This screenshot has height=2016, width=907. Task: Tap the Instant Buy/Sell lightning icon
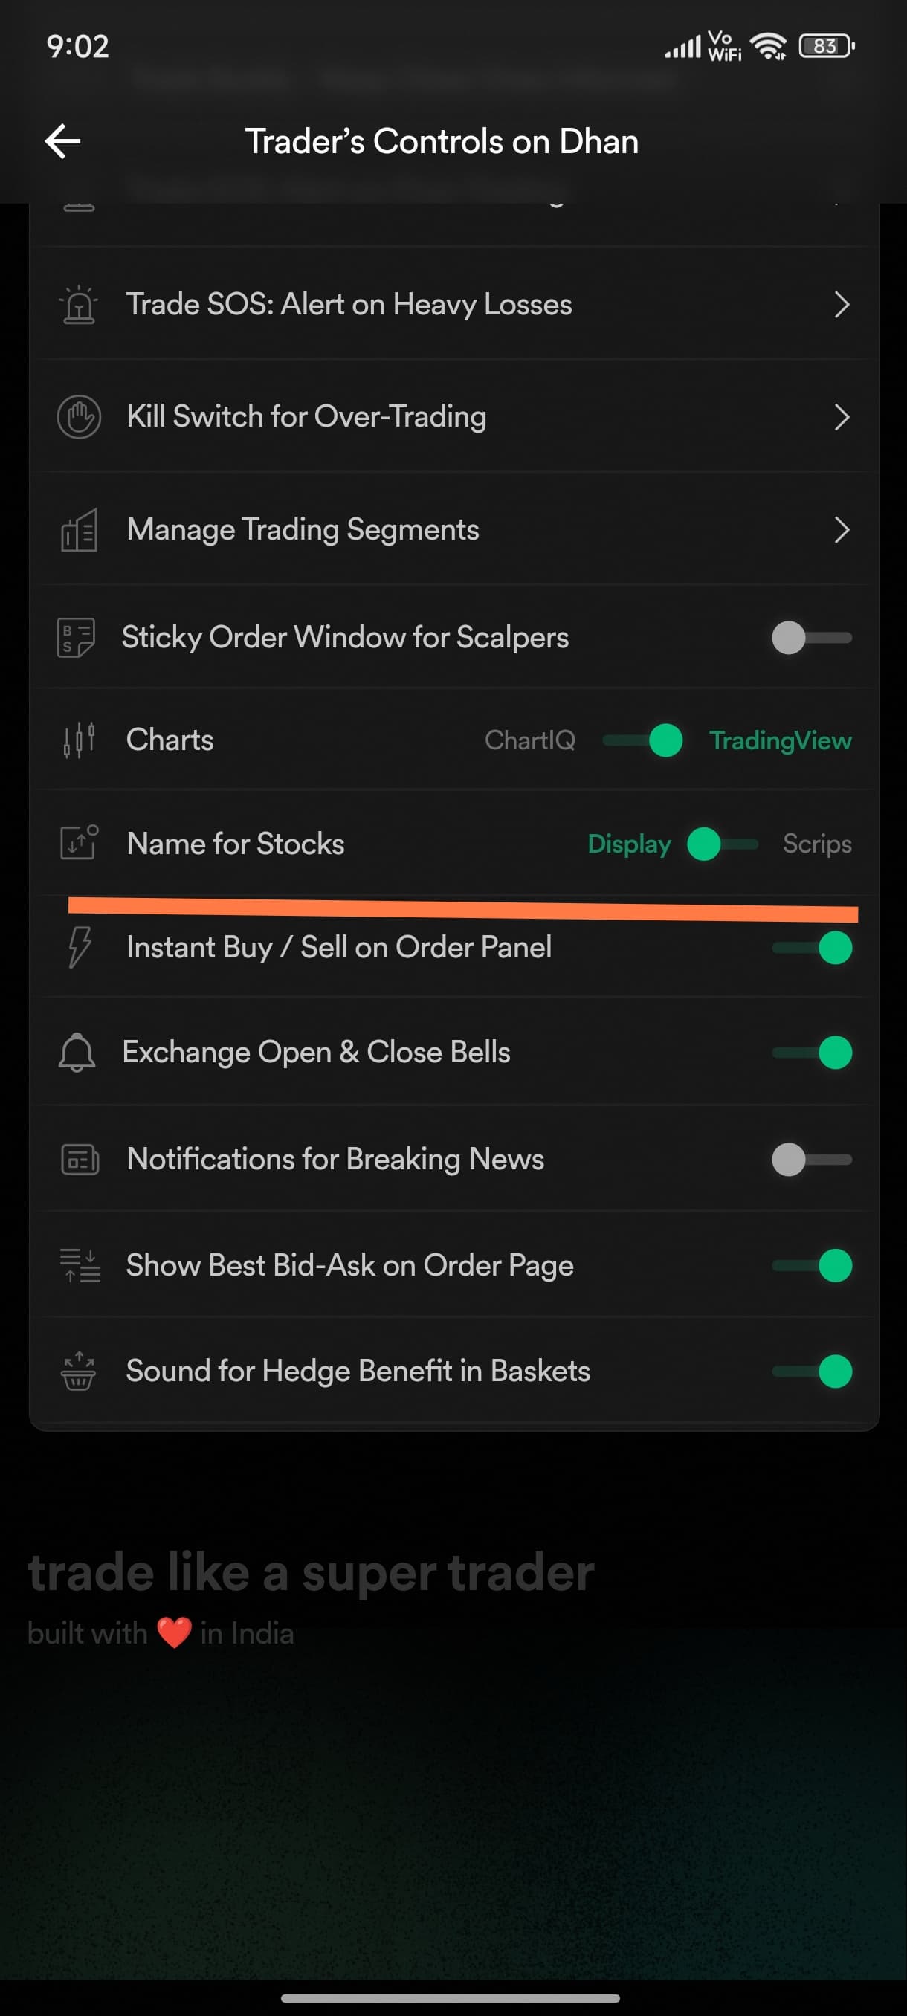(x=78, y=947)
